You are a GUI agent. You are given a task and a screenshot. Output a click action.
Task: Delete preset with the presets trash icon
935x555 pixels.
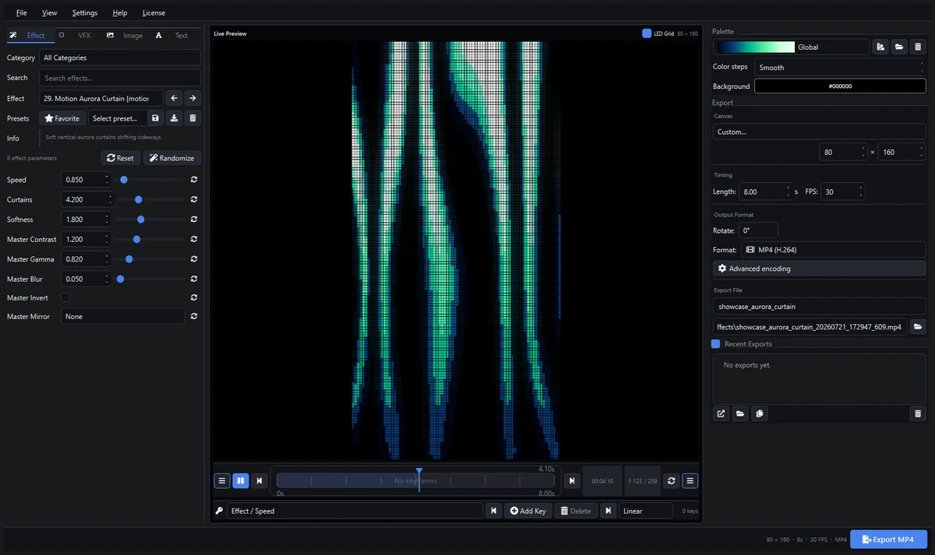193,118
